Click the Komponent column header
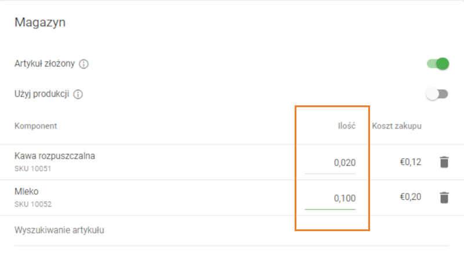The height and width of the screenshot is (256, 464). click(x=35, y=126)
